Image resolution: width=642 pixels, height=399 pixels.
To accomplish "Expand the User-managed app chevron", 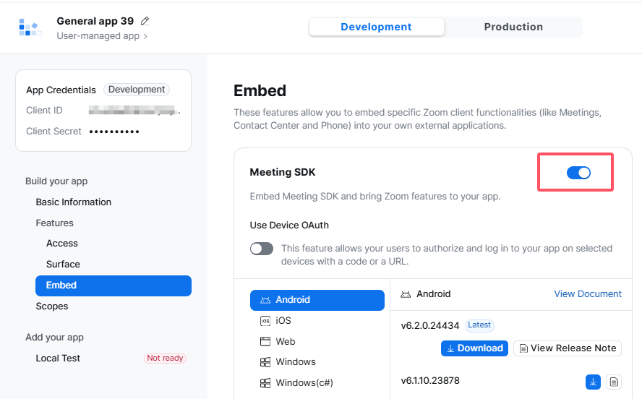I will point(146,35).
